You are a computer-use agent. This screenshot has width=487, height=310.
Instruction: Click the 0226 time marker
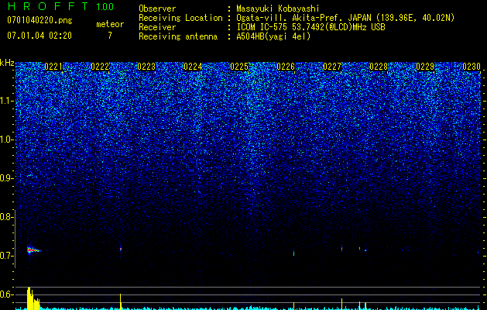[286, 67]
